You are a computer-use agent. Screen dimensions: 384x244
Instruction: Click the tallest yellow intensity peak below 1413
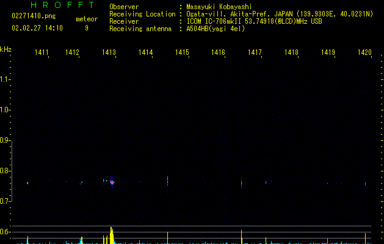(112, 235)
